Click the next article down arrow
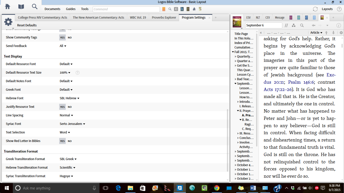 click(x=333, y=33)
